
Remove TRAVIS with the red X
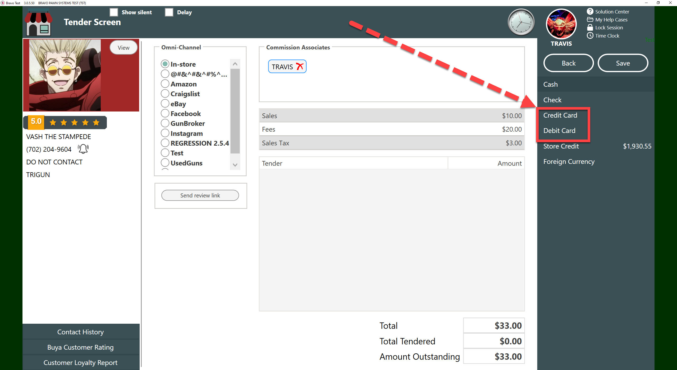coord(299,66)
